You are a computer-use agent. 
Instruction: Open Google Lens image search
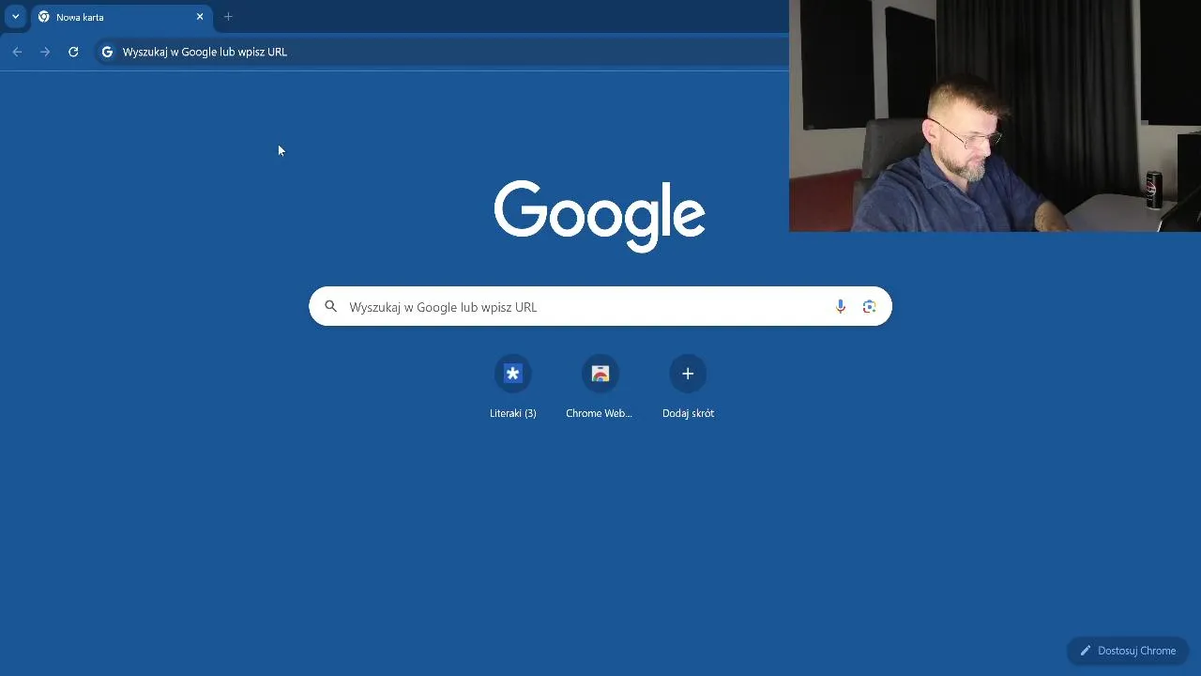[x=869, y=306]
